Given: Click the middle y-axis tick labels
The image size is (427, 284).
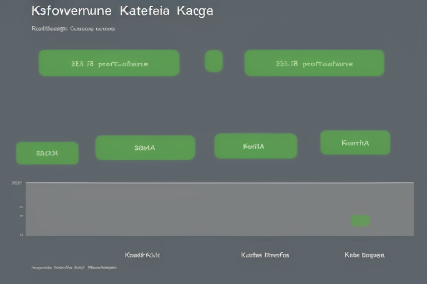Looking at the screenshot, I should 21,211.
